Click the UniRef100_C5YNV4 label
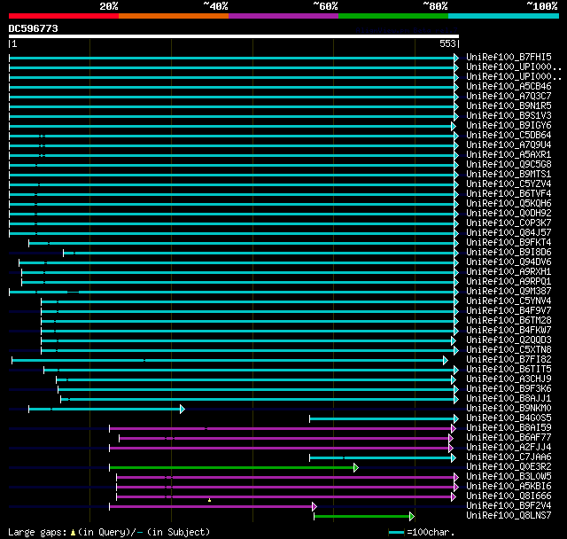 tap(509, 301)
